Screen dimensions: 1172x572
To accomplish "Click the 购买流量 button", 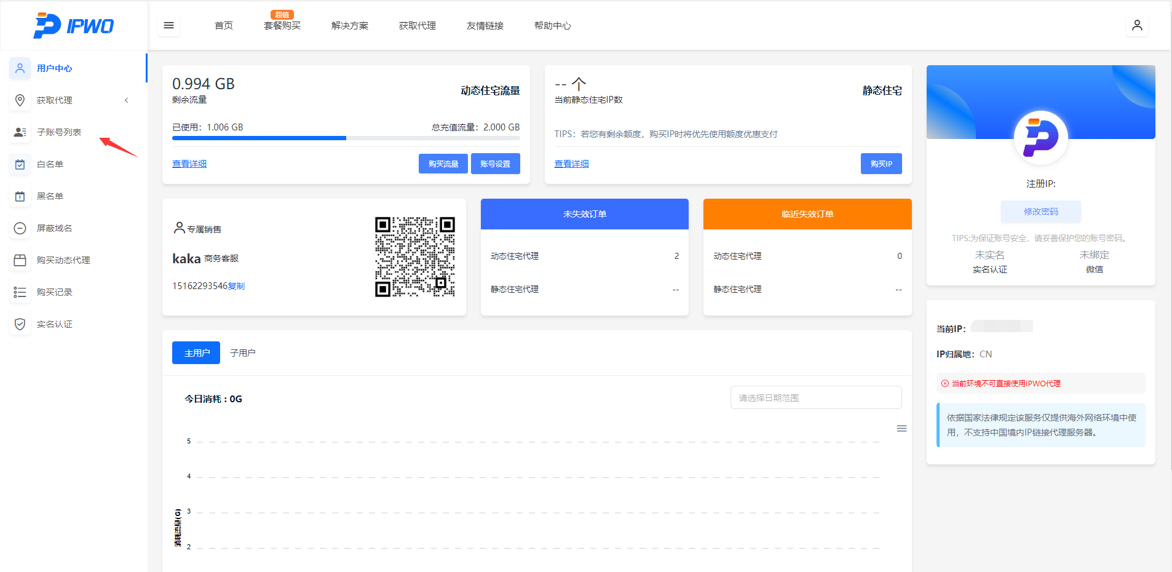I will 443,164.
